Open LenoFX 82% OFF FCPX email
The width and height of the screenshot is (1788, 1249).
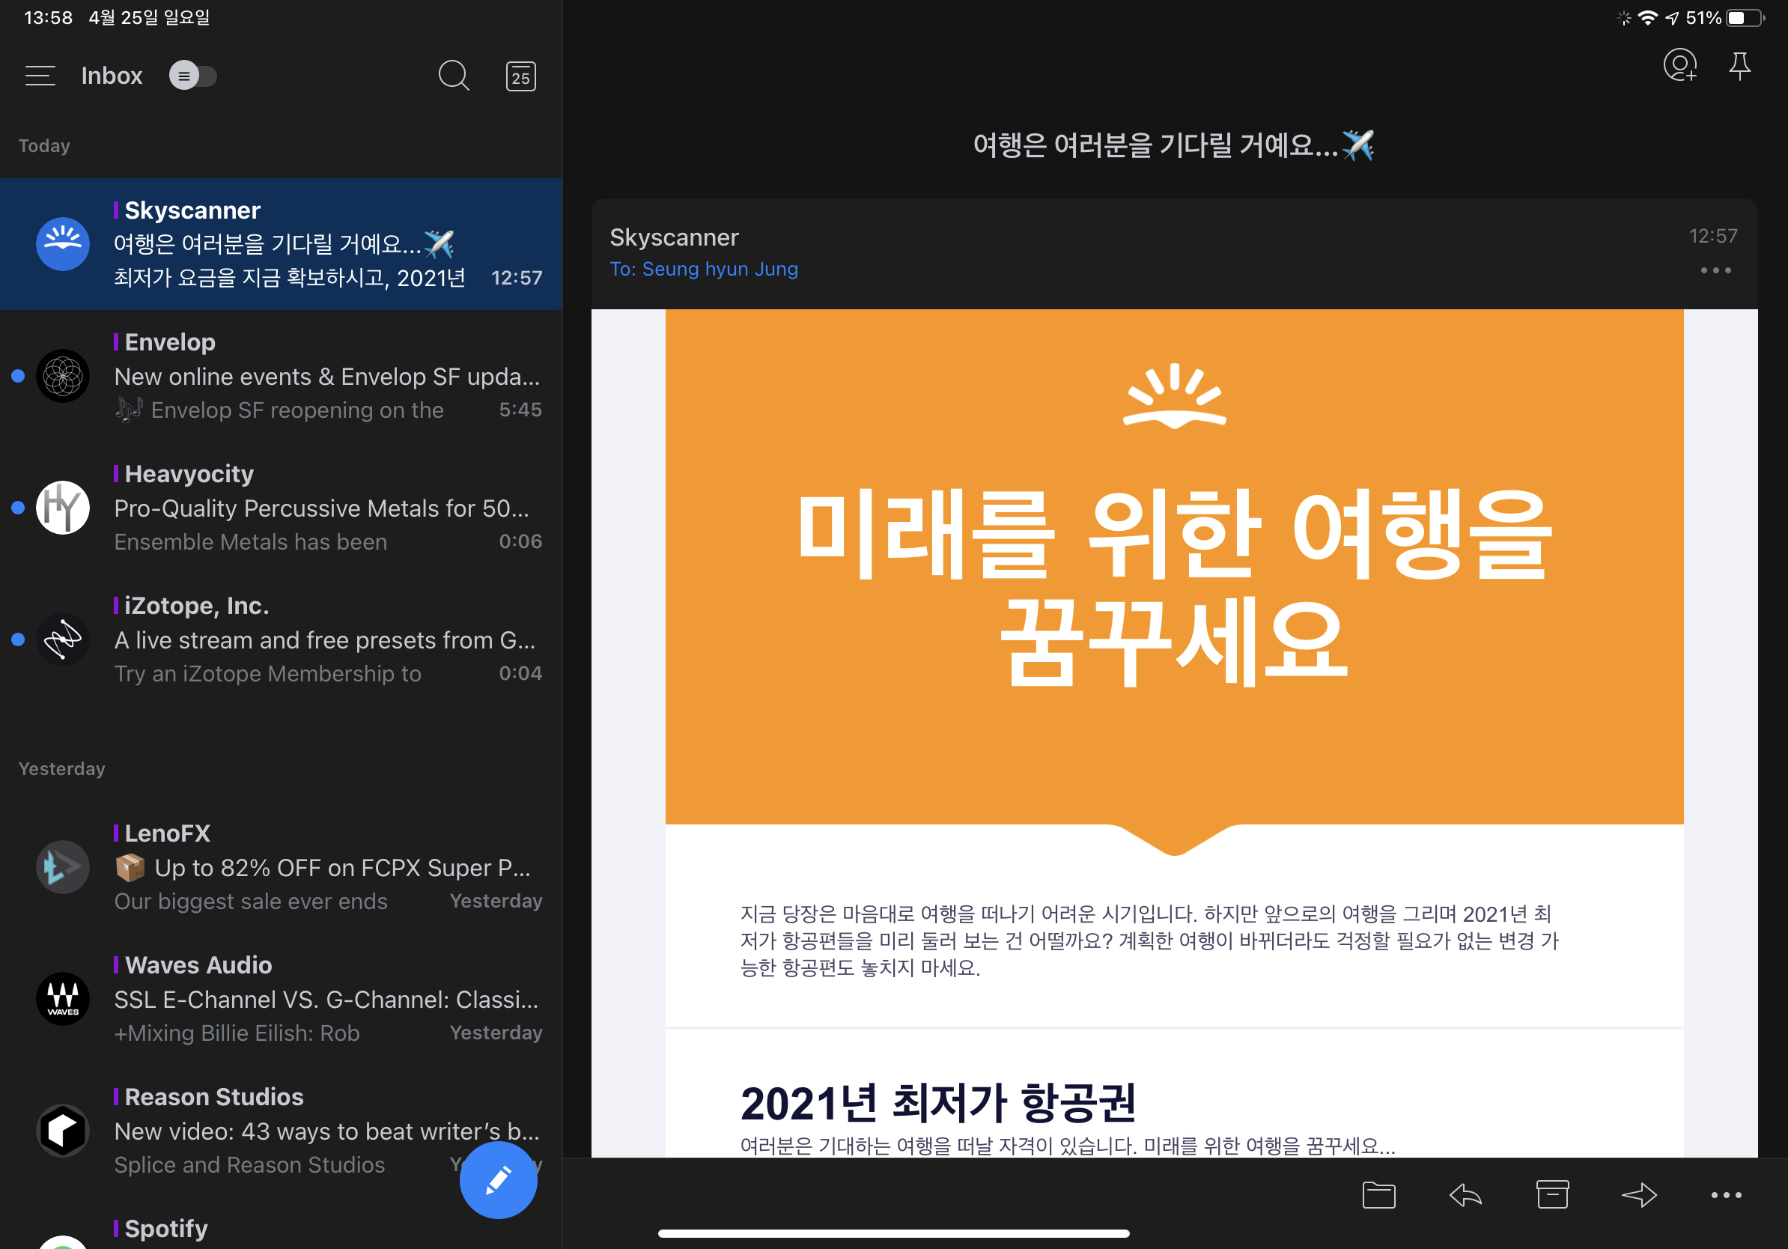click(281, 866)
